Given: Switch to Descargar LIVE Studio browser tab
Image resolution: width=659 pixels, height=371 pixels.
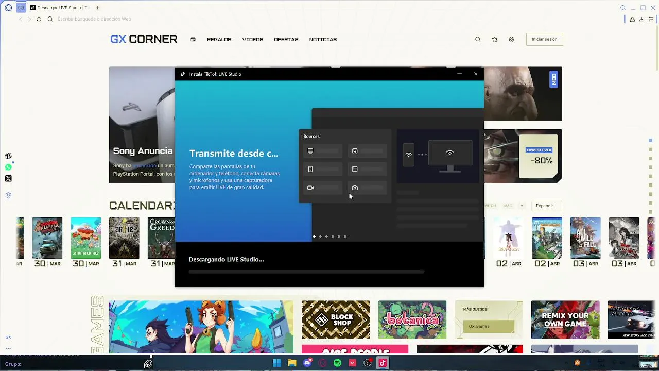Looking at the screenshot, I should click(59, 8).
